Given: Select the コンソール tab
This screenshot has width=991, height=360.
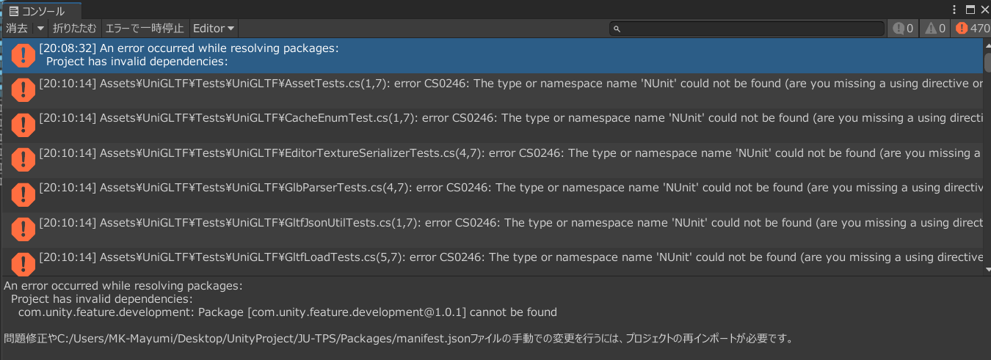Looking at the screenshot, I should coord(40,10).
